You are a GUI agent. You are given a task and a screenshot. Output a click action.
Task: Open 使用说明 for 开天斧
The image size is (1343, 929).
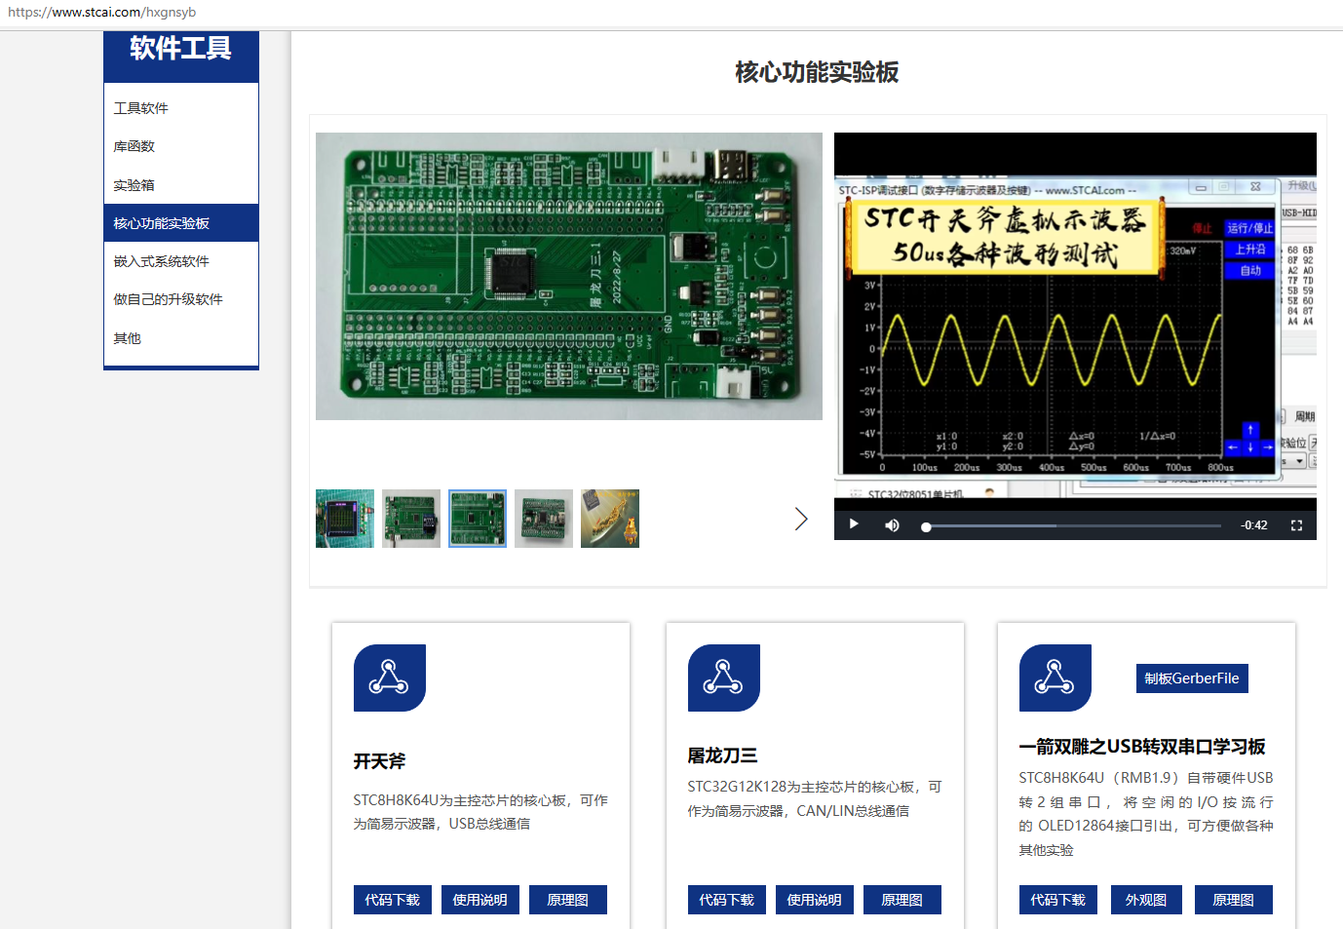[480, 900]
